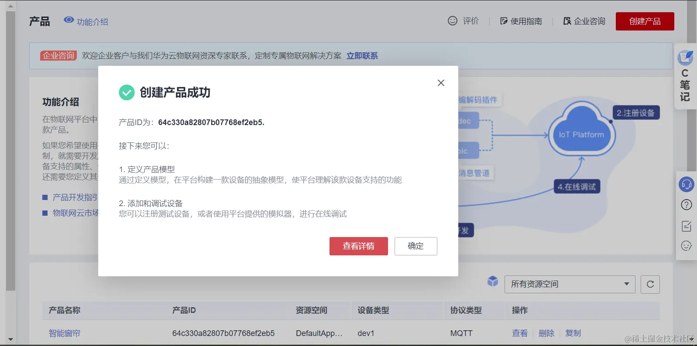Click the 评价 smiley icon

pos(453,21)
